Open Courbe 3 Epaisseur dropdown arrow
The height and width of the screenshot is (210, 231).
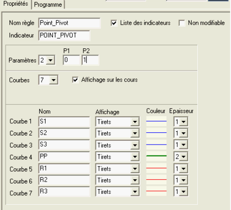point(184,145)
